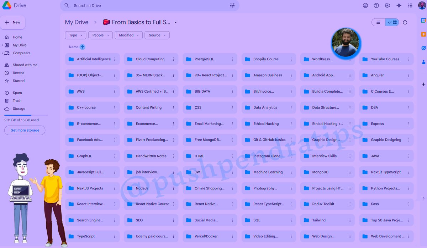
Task: Select the Content Writing folder
Action: click(x=151, y=108)
